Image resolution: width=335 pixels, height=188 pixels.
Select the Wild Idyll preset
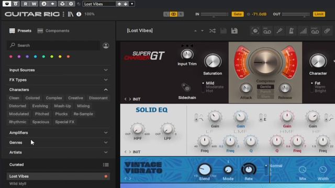(18, 183)
